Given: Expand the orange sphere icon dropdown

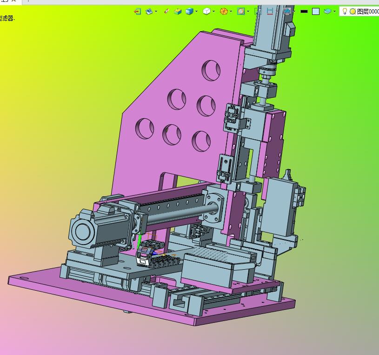Looking at the screenshot, I should coord(231,11).
